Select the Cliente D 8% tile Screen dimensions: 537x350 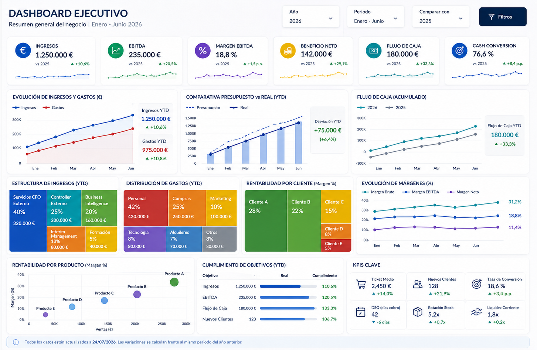(x=336, y=231)
